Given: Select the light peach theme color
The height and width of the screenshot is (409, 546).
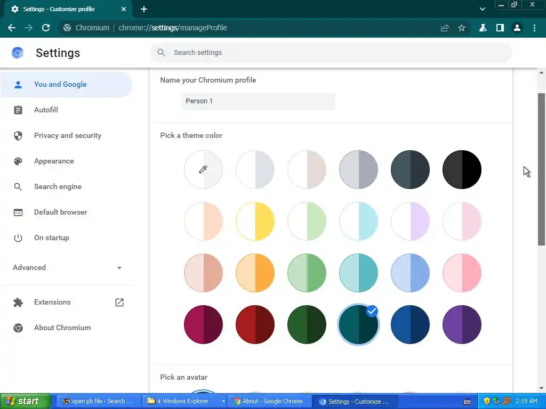Looking at the screenshot, I should (203, 221).
